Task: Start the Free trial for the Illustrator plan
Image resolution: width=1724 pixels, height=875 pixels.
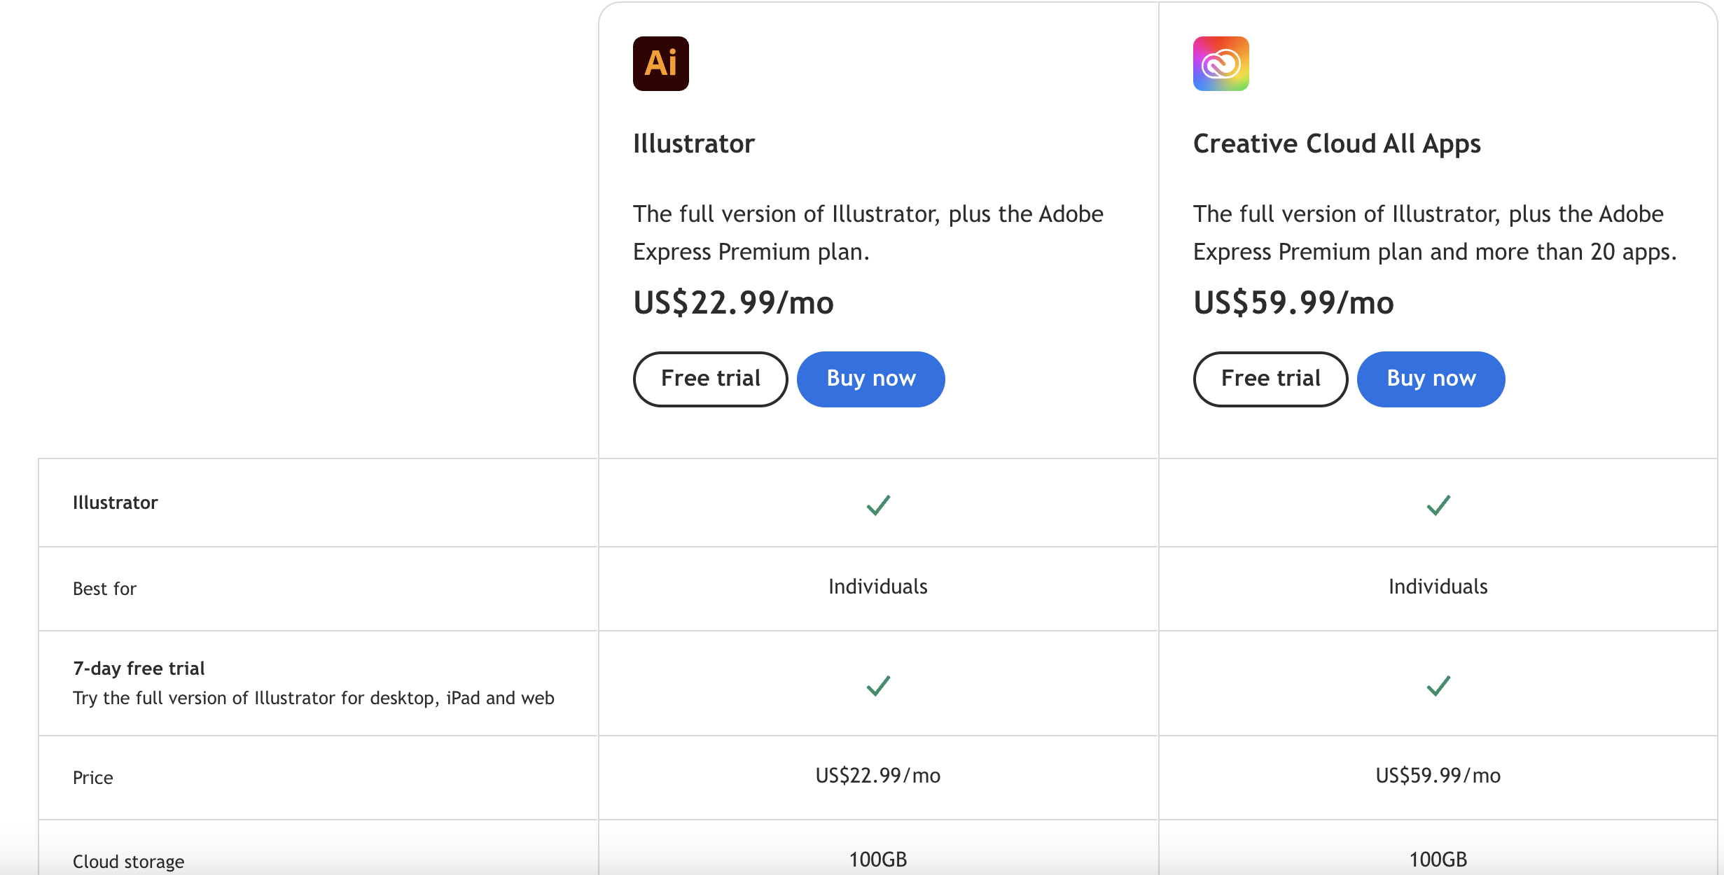Action: tap(710, 379)
